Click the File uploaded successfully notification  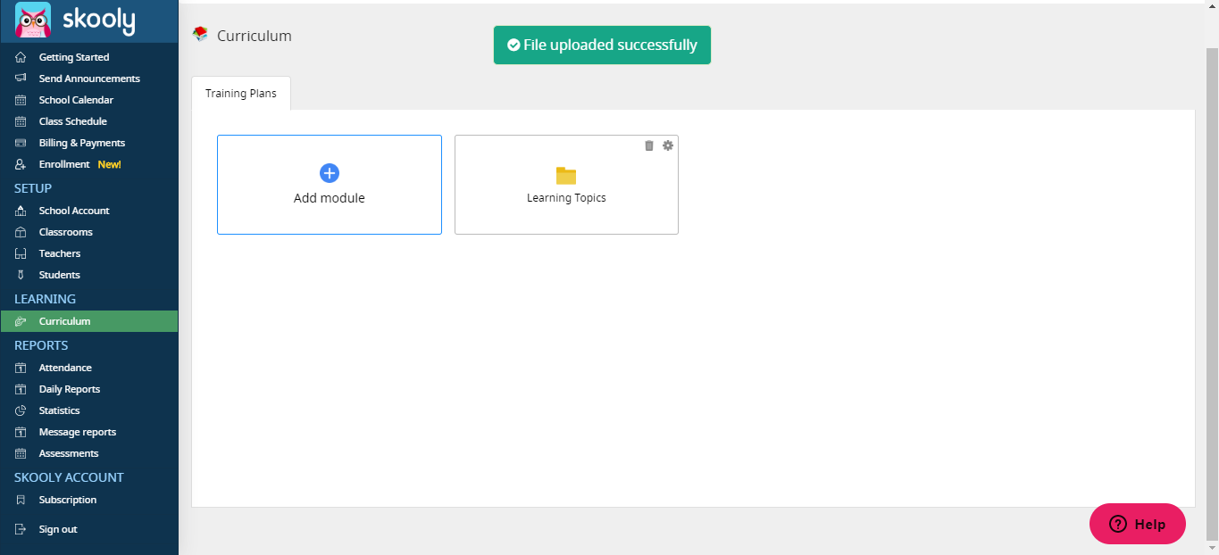click(602, 45)
